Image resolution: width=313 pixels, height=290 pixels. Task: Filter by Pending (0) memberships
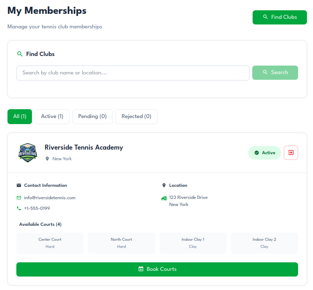pos(92,116)
